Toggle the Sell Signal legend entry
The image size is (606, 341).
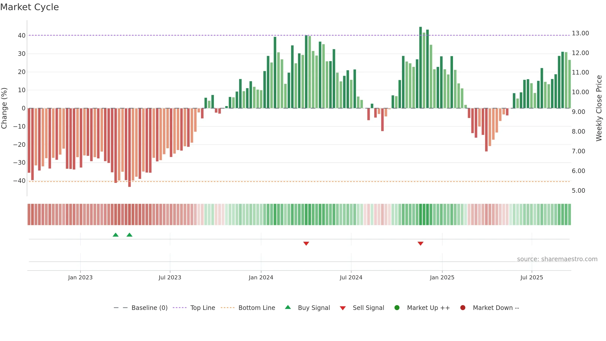(x=362, y=308)
